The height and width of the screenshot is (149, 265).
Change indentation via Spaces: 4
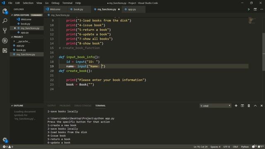tap(215, 147)
